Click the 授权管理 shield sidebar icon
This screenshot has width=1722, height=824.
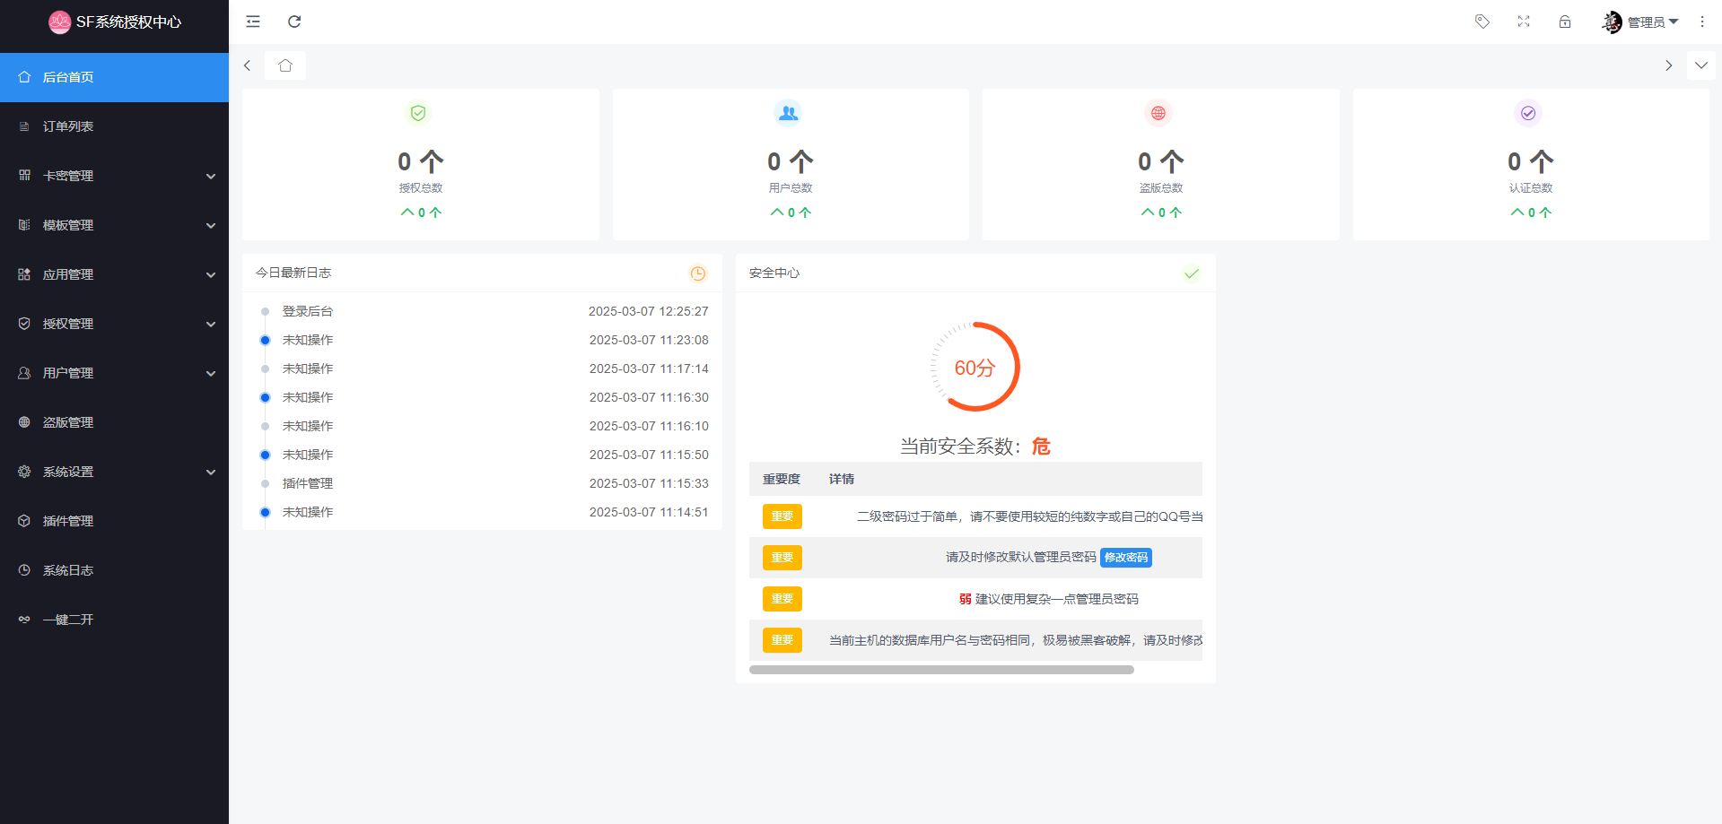pyautogui.click(x=24, y=324)
